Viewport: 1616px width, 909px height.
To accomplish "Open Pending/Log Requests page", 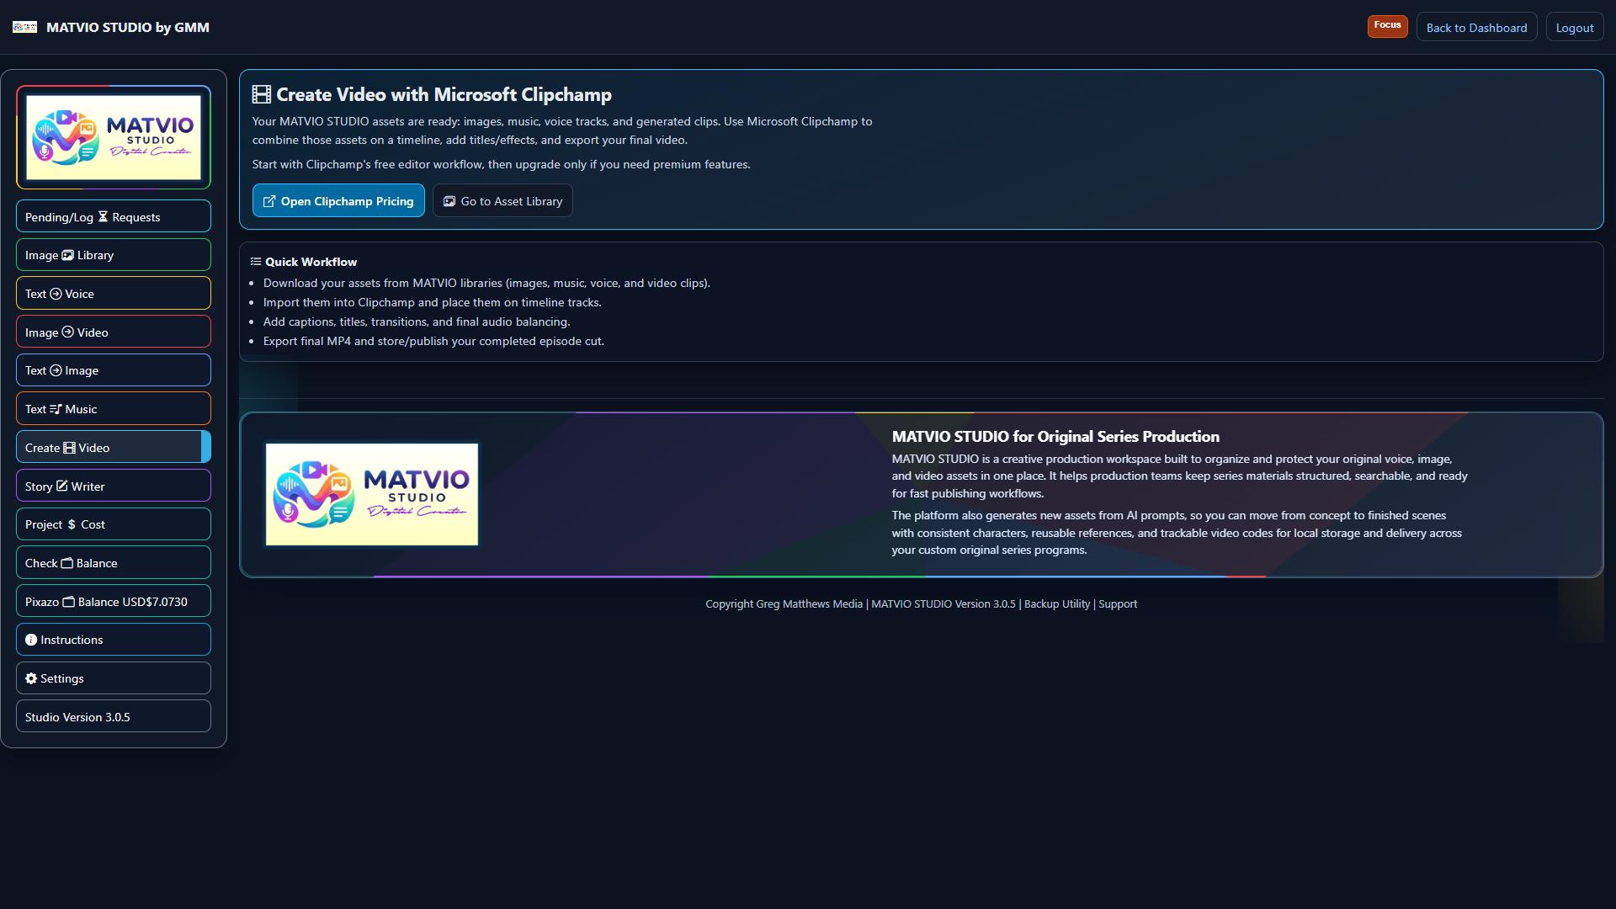I will 114,216.
